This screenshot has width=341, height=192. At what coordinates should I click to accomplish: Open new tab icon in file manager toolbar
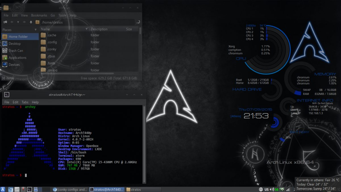tap(5, 22)
